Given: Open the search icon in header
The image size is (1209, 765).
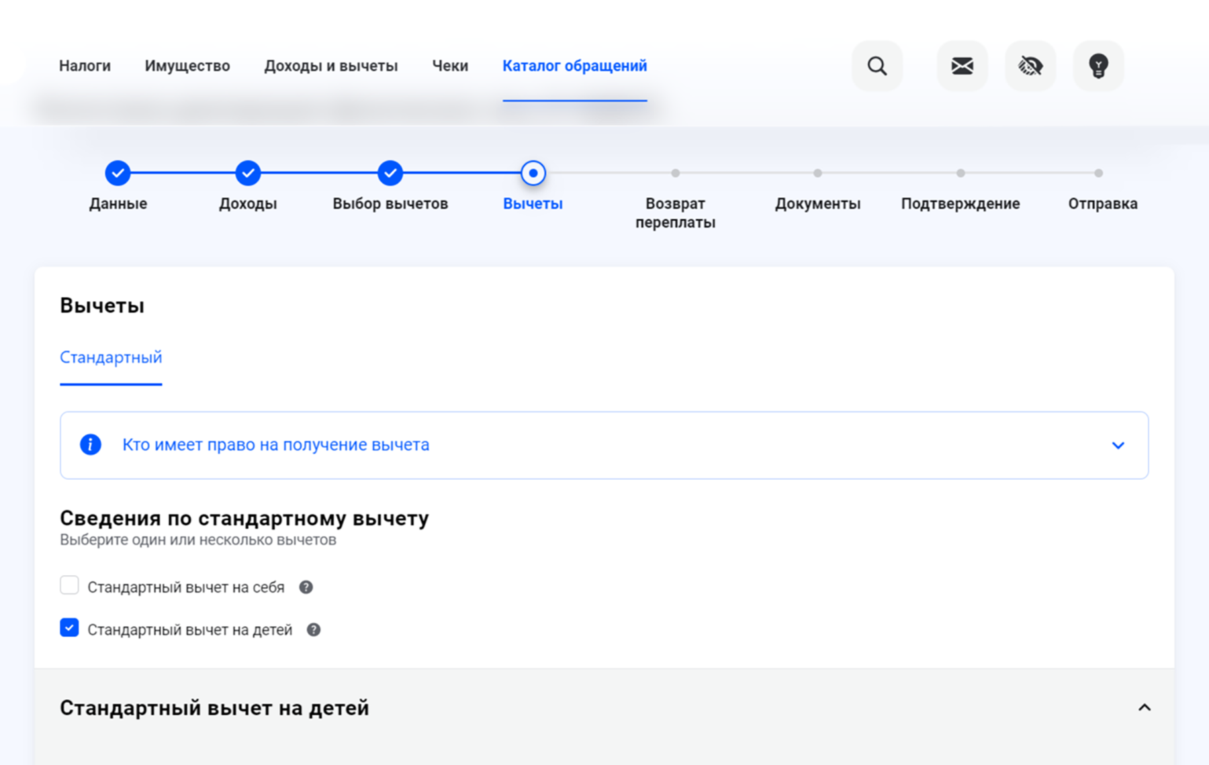Looking at the screenshot, I should pos(877,66).
